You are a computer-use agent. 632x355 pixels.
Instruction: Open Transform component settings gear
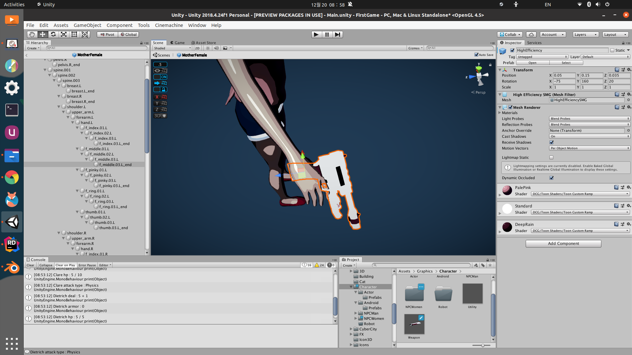pyautogui.click(x=629, y=70)
